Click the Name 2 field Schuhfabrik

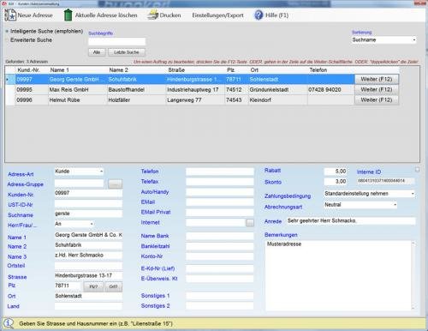tap(88, 245)
